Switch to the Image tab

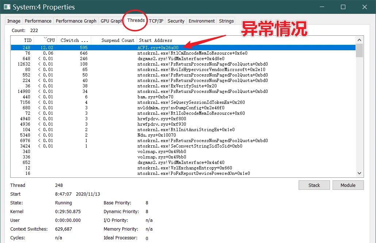[13, 21]
